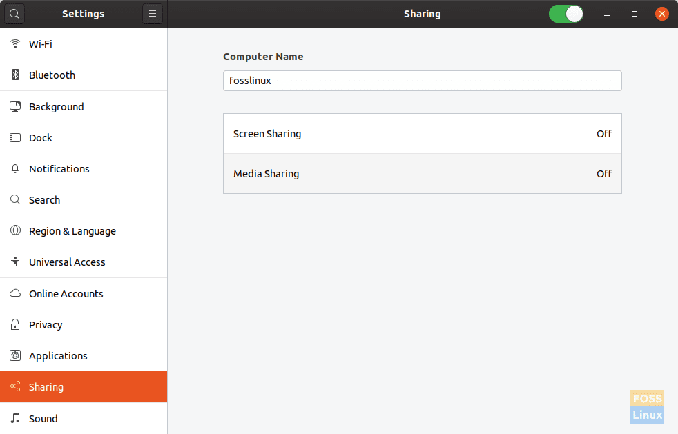This screenshot has width=678, height=434.
Task: Open the Applications settings panel
Action: (x=58, y=356)
